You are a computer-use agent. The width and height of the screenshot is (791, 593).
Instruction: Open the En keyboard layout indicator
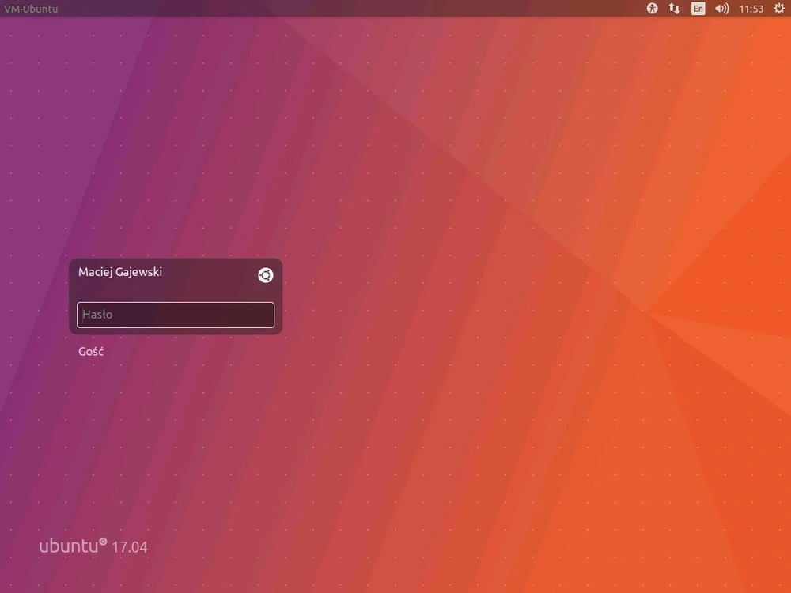tap(698, 9)
